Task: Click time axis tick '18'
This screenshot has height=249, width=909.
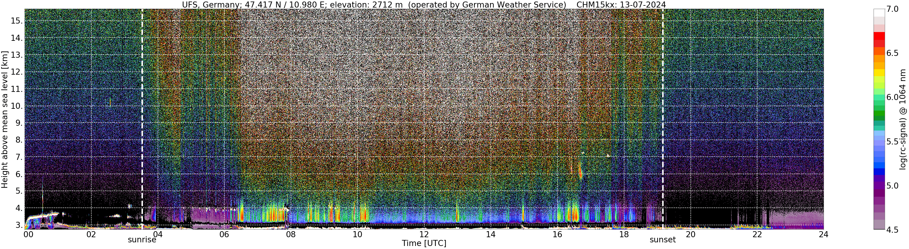Action: 624,234
